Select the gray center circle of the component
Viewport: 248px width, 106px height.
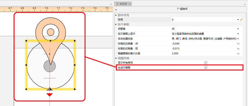(50, 66)
